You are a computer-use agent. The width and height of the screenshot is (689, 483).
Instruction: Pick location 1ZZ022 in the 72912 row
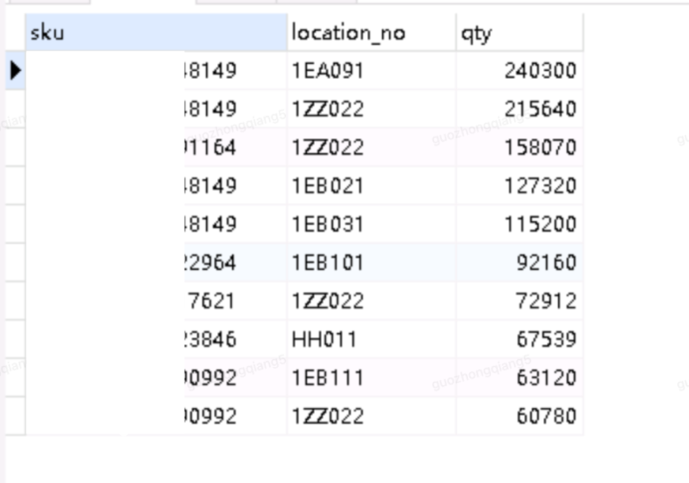tap(371, 301)
